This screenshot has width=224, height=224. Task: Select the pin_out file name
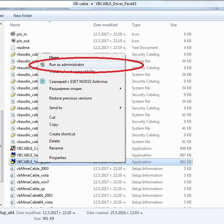point(23,41)
